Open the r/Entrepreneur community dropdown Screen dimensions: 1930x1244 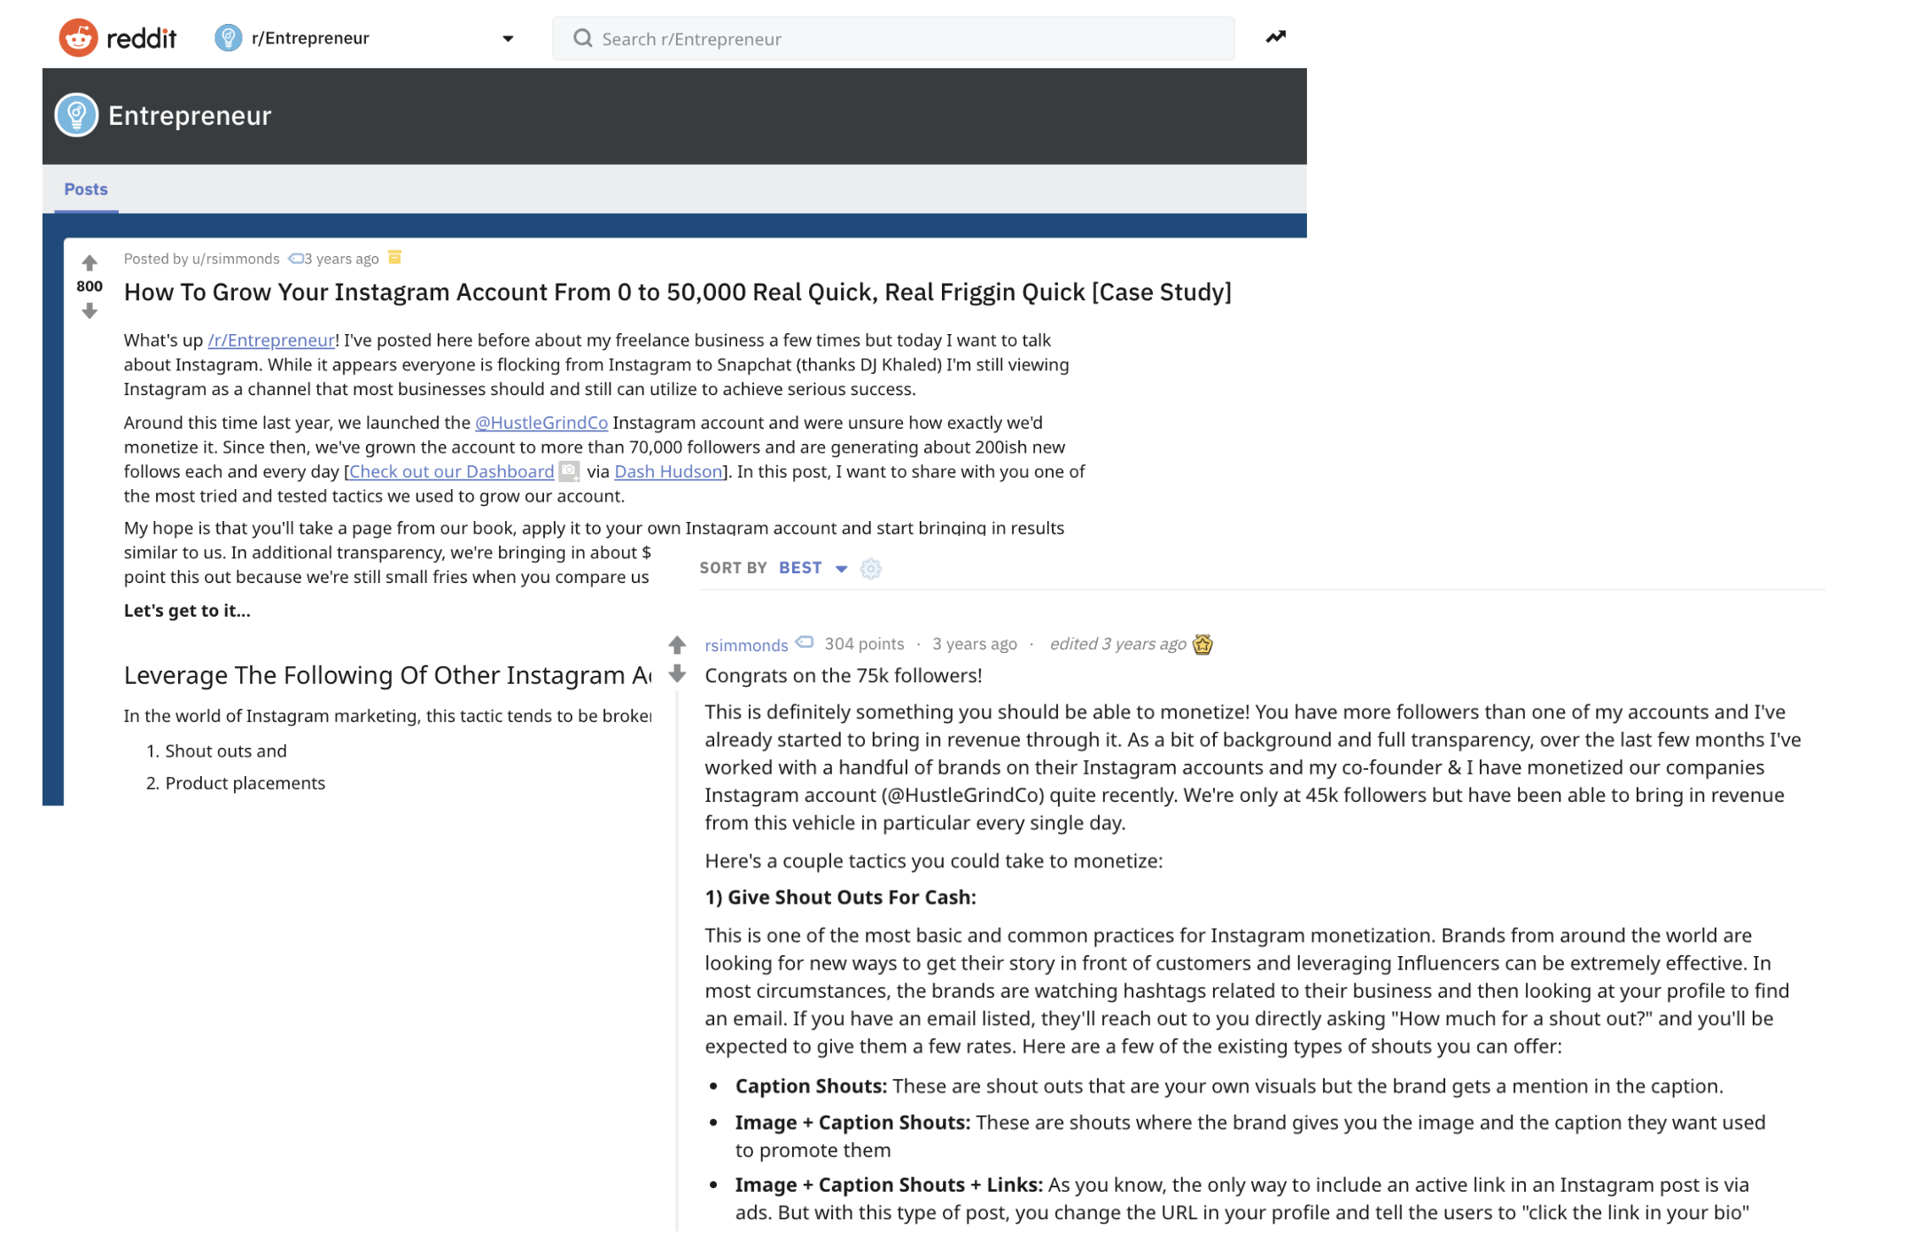(507, 38)
